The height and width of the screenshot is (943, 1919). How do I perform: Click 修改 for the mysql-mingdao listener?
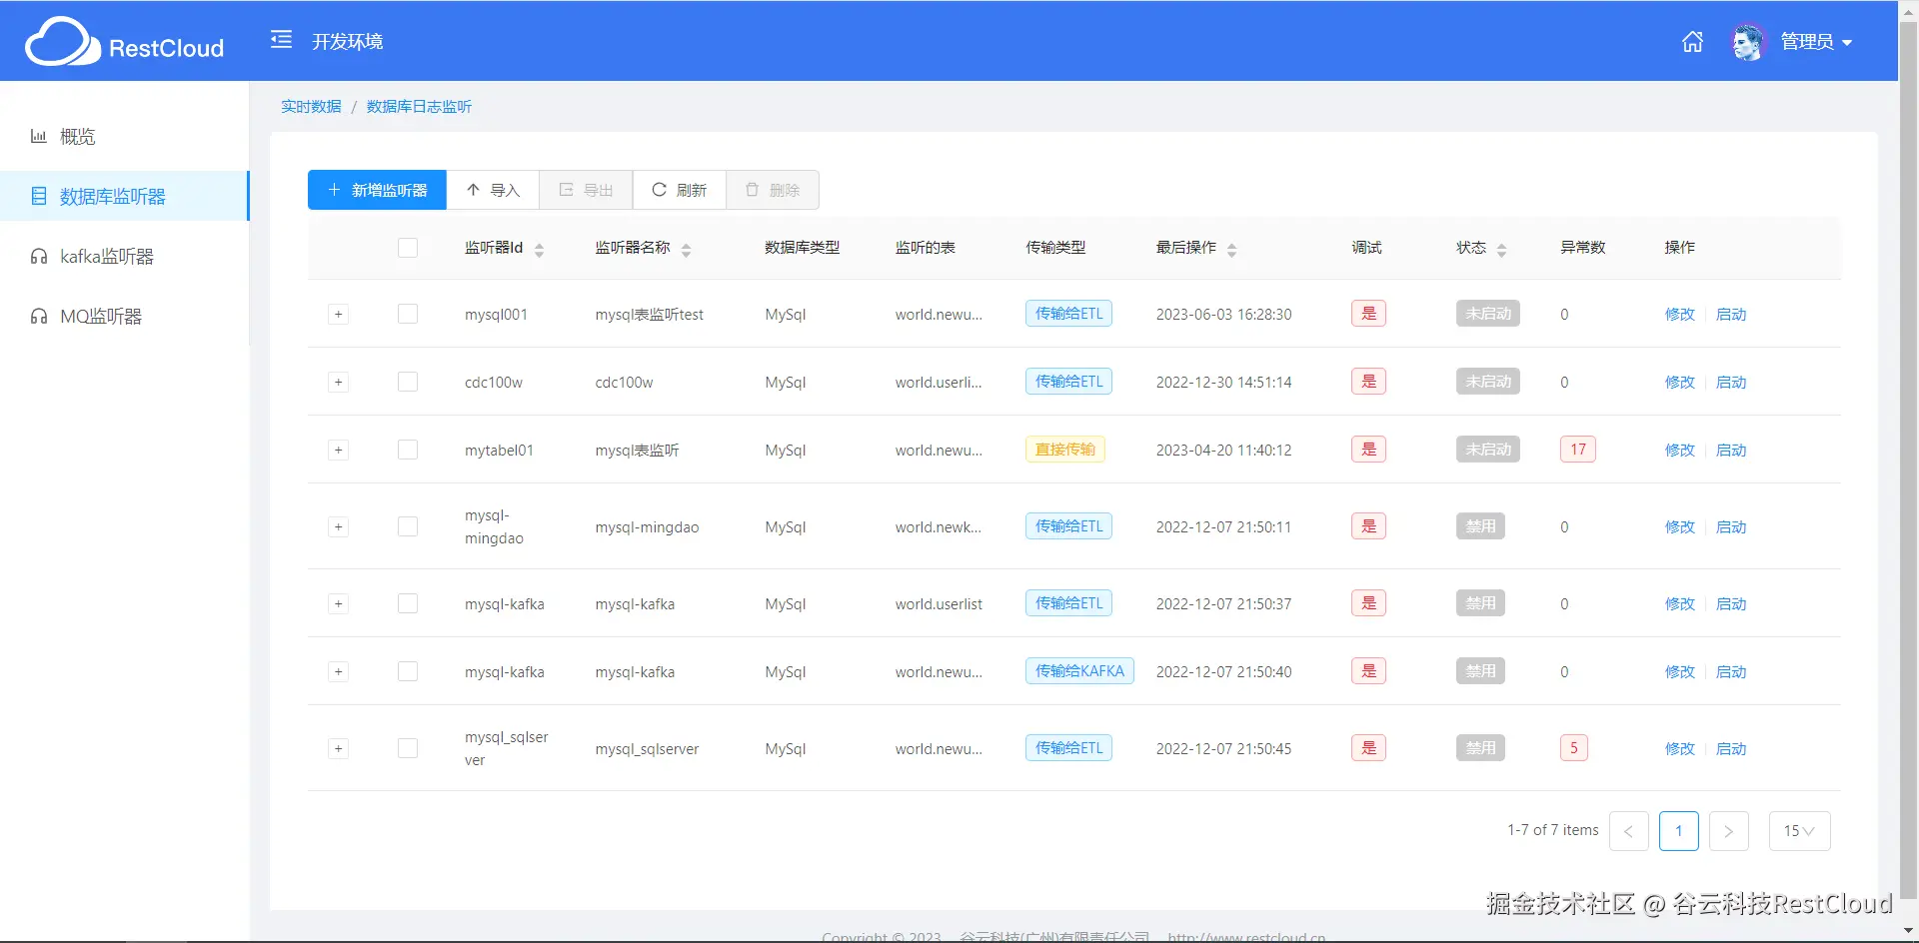[1680, 527]
